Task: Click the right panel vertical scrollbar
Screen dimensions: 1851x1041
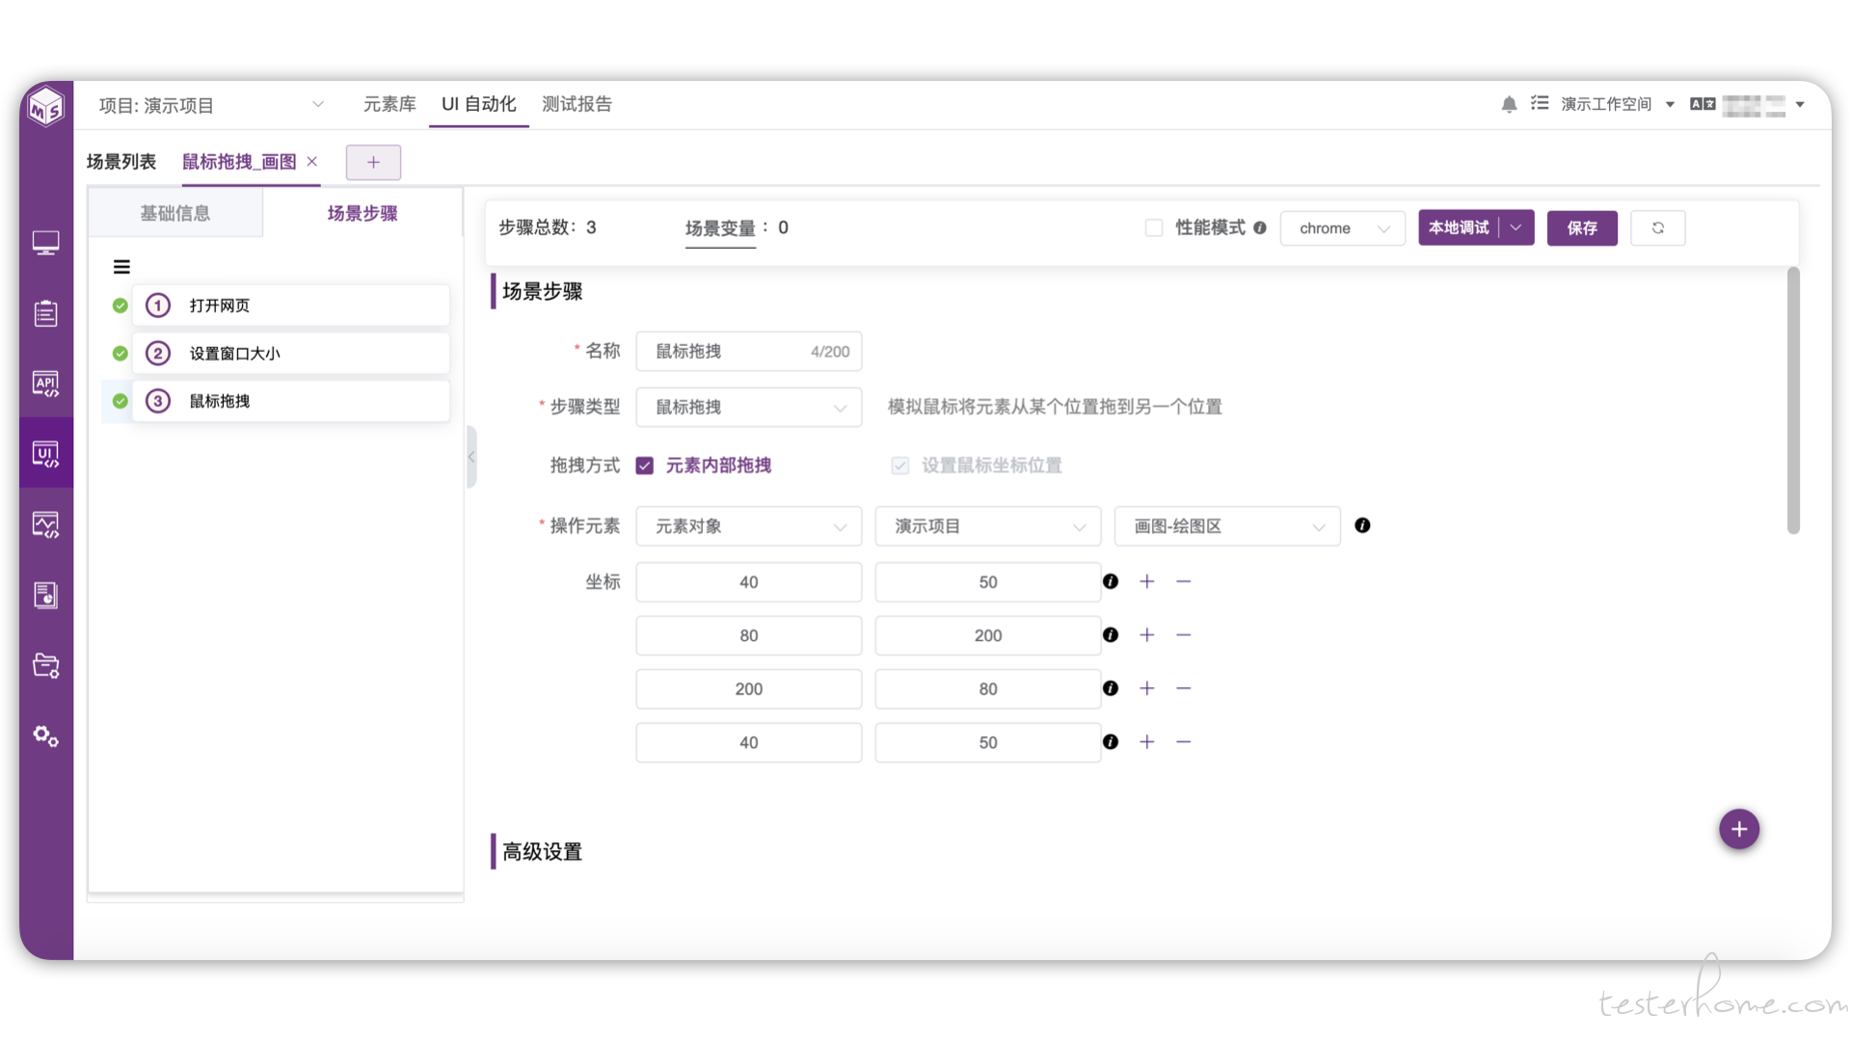Action: (x=1793, y=400)
